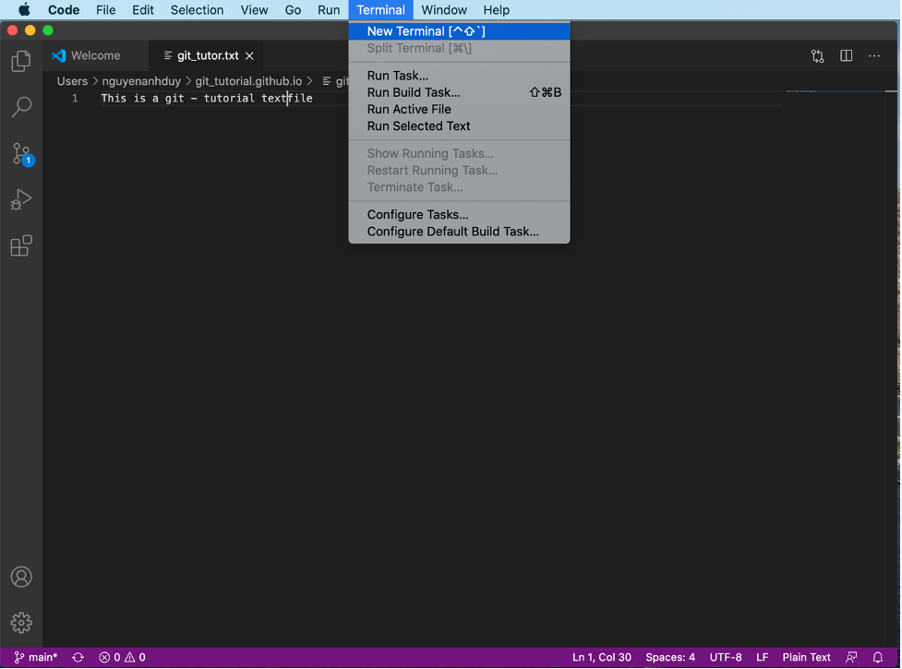Click Configure Default Build Task
The image size is (902, 669).
(452, 232)
